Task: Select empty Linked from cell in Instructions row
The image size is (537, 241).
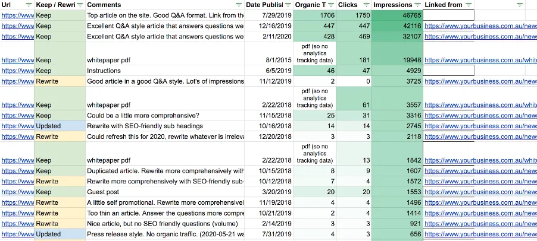Action: coord(449,71)
